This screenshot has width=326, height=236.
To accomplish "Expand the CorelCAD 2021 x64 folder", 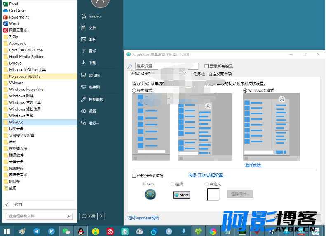I will (x=40, y=50).
